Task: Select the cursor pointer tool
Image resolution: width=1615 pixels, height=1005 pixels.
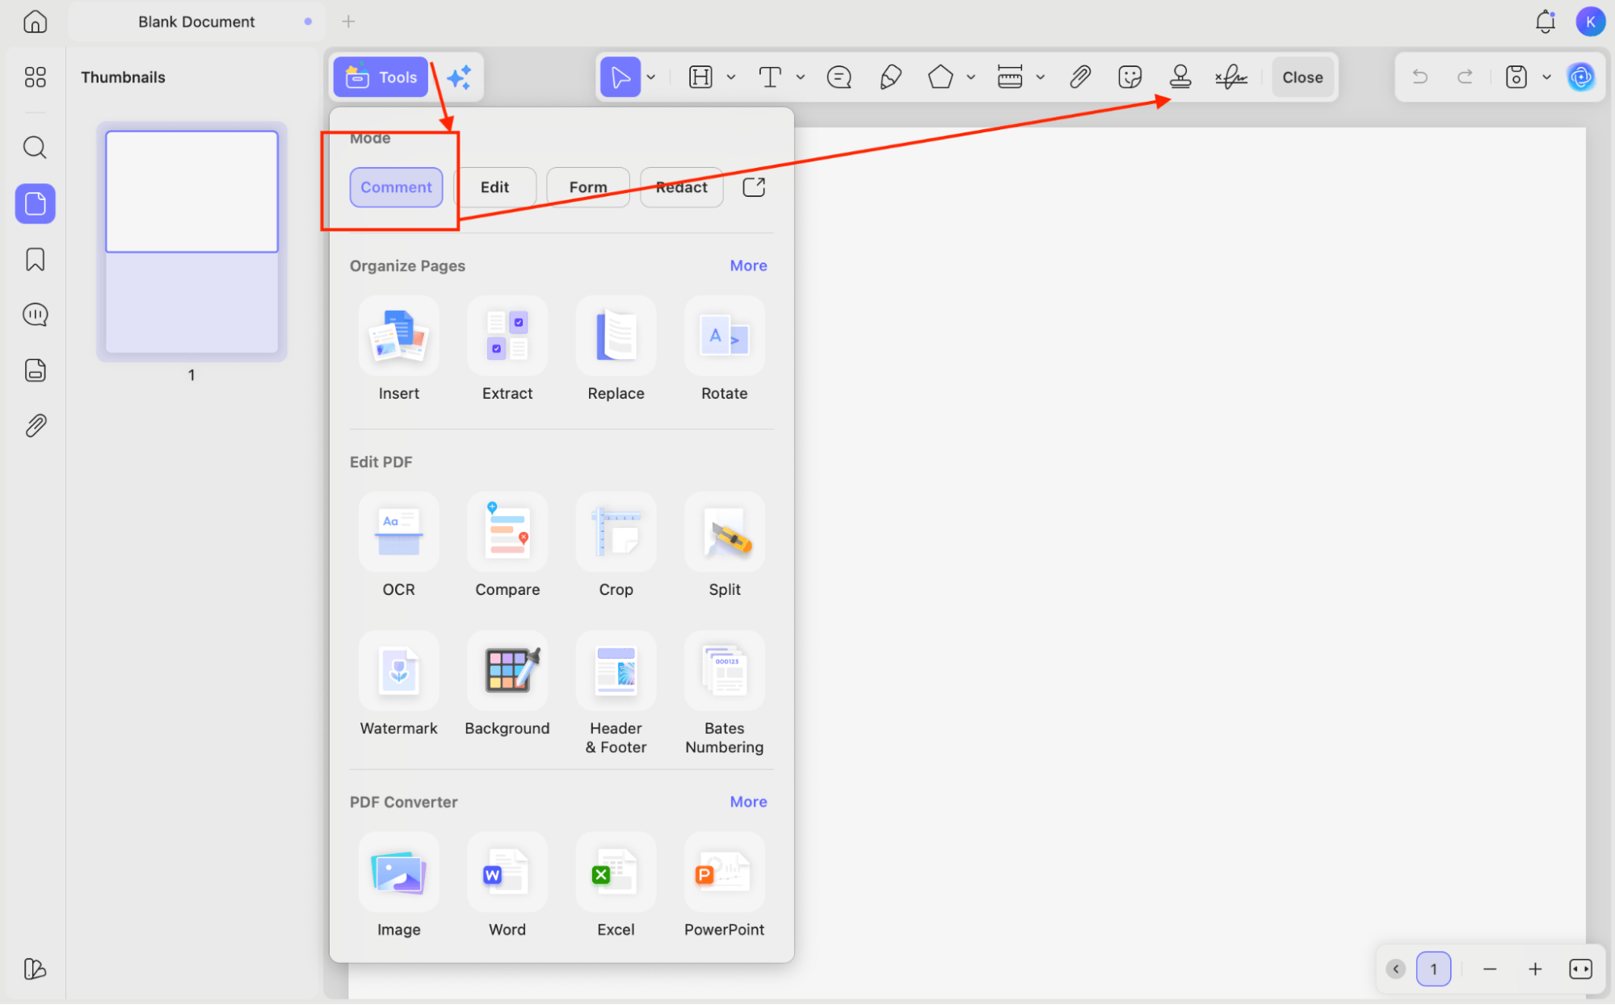Action: (x=620, y=77)
